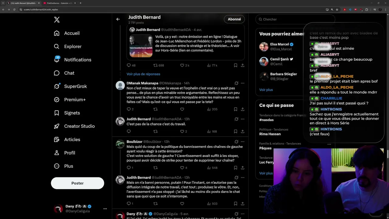The height and width of the screenshot is (219, 389).
Task: Reply to DManak Makanapa post
Action: 130,109
